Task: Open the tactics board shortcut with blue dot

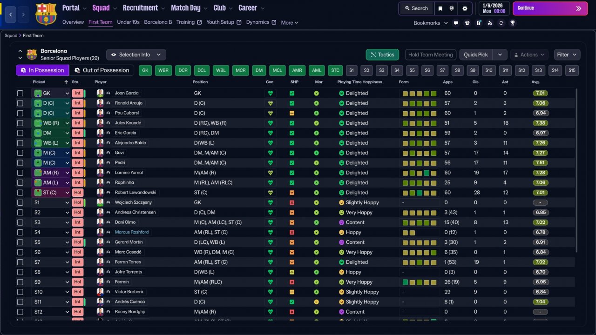Action: tap(479, 23)
